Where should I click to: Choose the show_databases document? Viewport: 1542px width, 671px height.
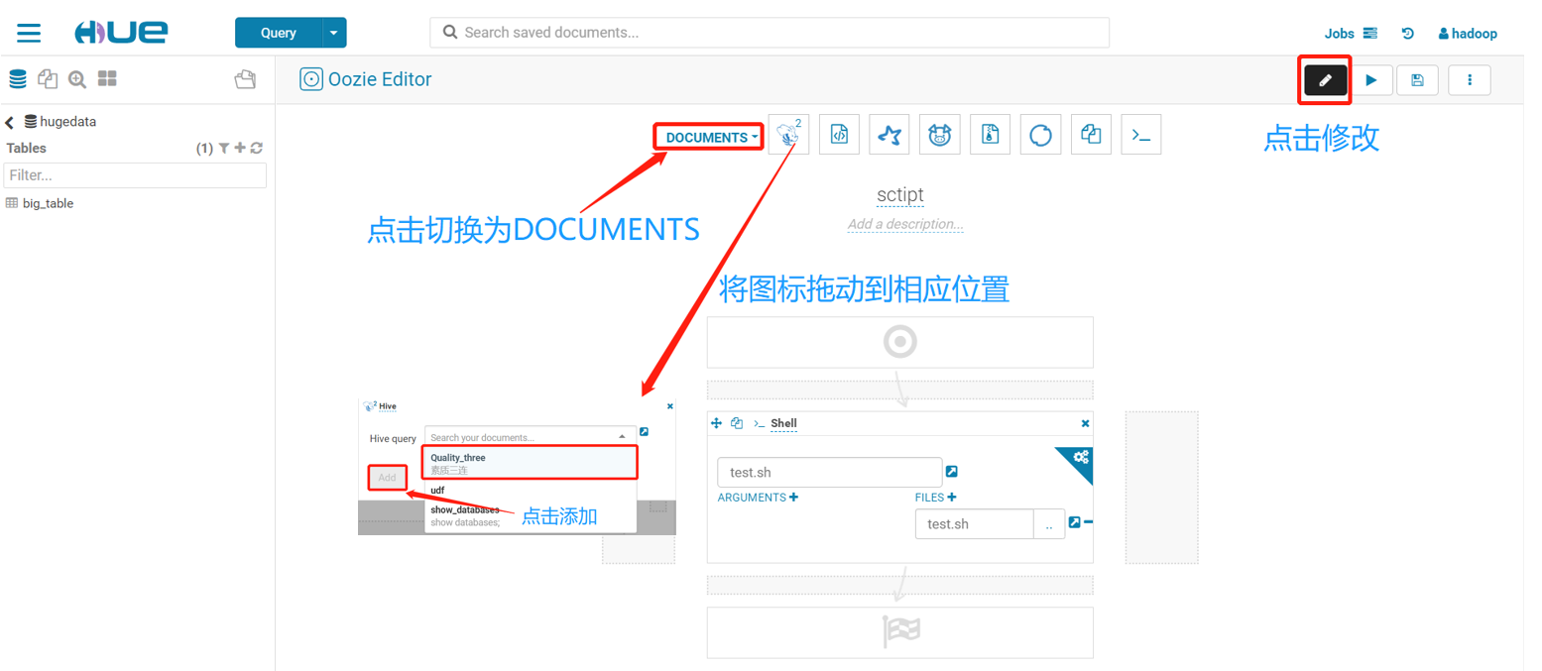530,515
